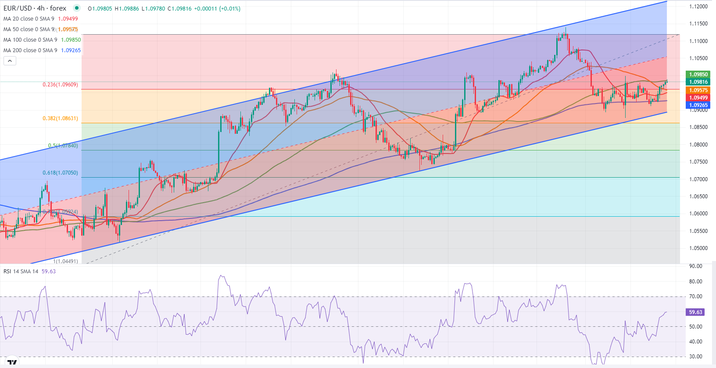Click the 1.05500 price axis label
This screenshot has width=716, height=368.
click(698, 231)
